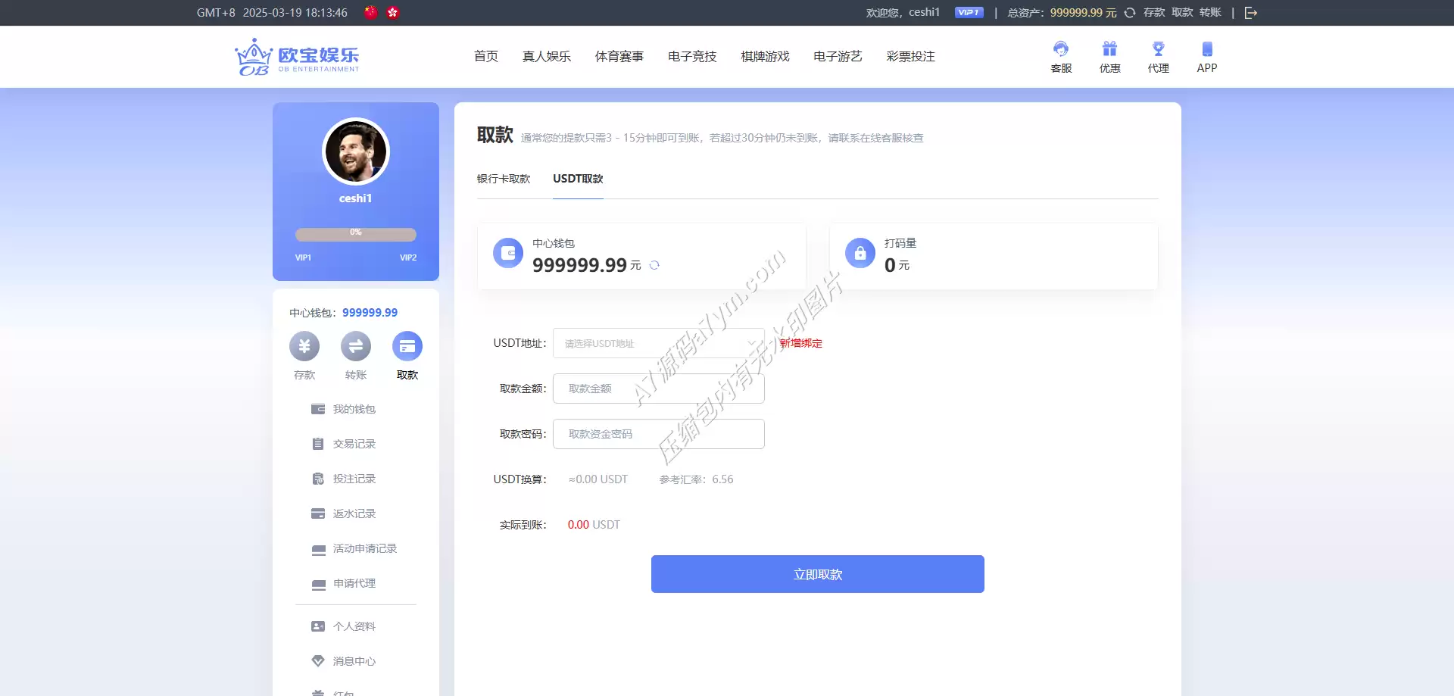Open 电子竞技 navigation item
Image resolution: width=1454 pixels, height=696 pixels.
(692, 56)
